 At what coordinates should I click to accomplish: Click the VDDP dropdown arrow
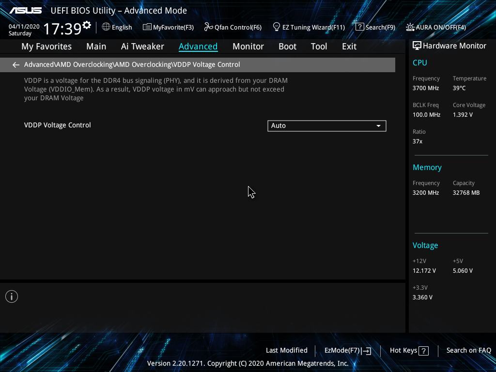pos(378,126)
